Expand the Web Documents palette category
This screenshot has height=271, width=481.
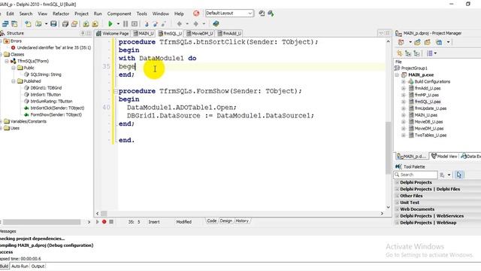click(x=398, y=209)
